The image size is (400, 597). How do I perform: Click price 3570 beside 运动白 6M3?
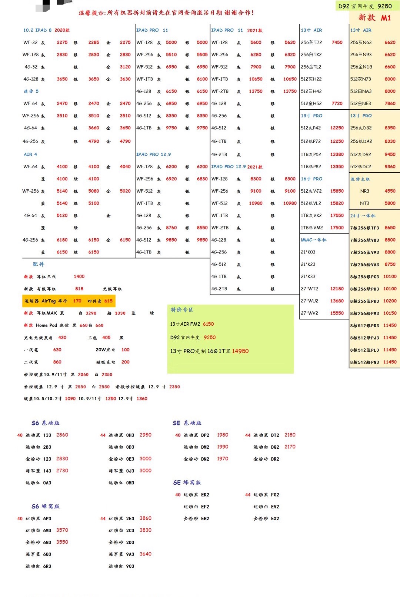pyautogui.click(x=62, y=530)
